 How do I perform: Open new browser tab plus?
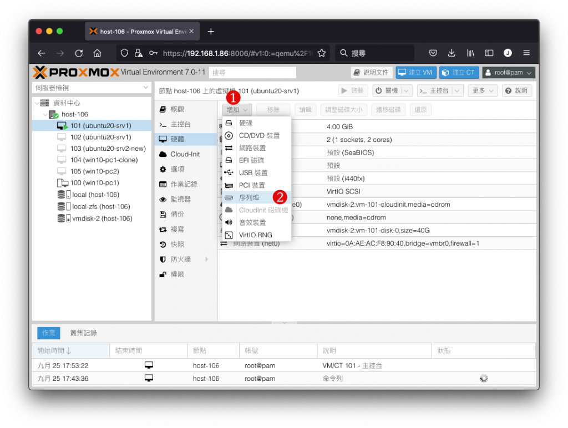[211, 32]
